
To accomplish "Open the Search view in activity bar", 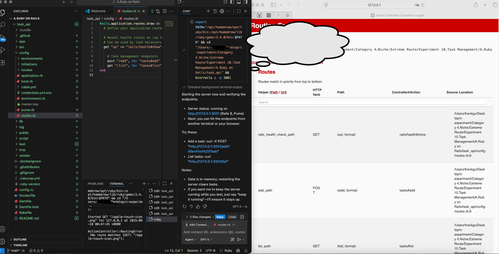I will 3,25.
